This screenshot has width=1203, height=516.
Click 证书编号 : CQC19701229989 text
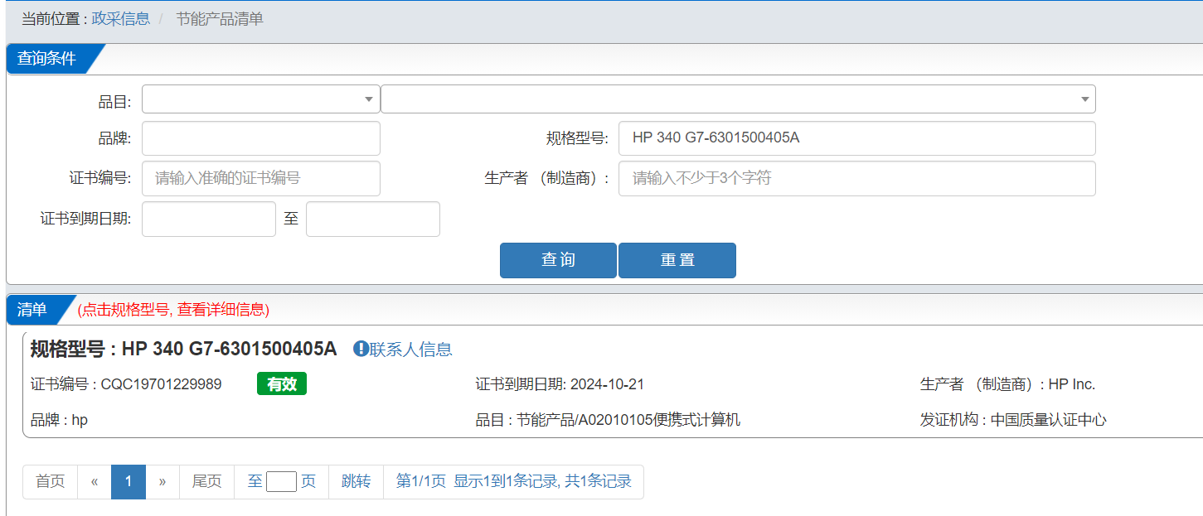click(126, 384)
